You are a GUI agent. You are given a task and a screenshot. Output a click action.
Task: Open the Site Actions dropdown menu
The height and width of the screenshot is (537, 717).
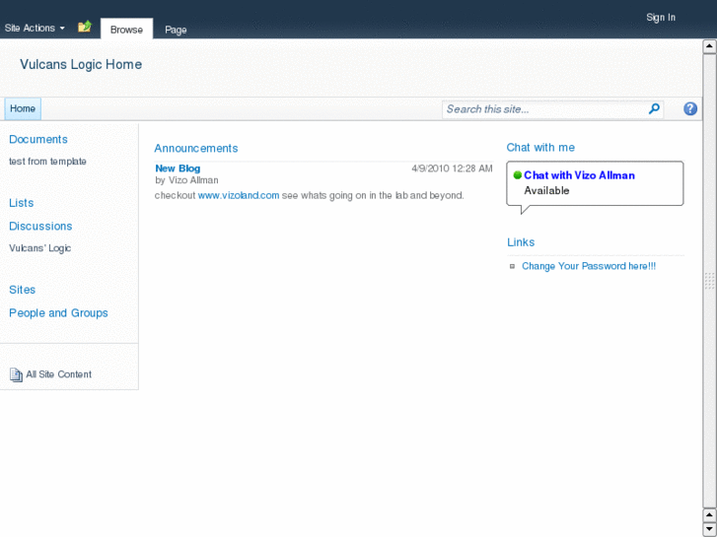click(x=35, y=28)
